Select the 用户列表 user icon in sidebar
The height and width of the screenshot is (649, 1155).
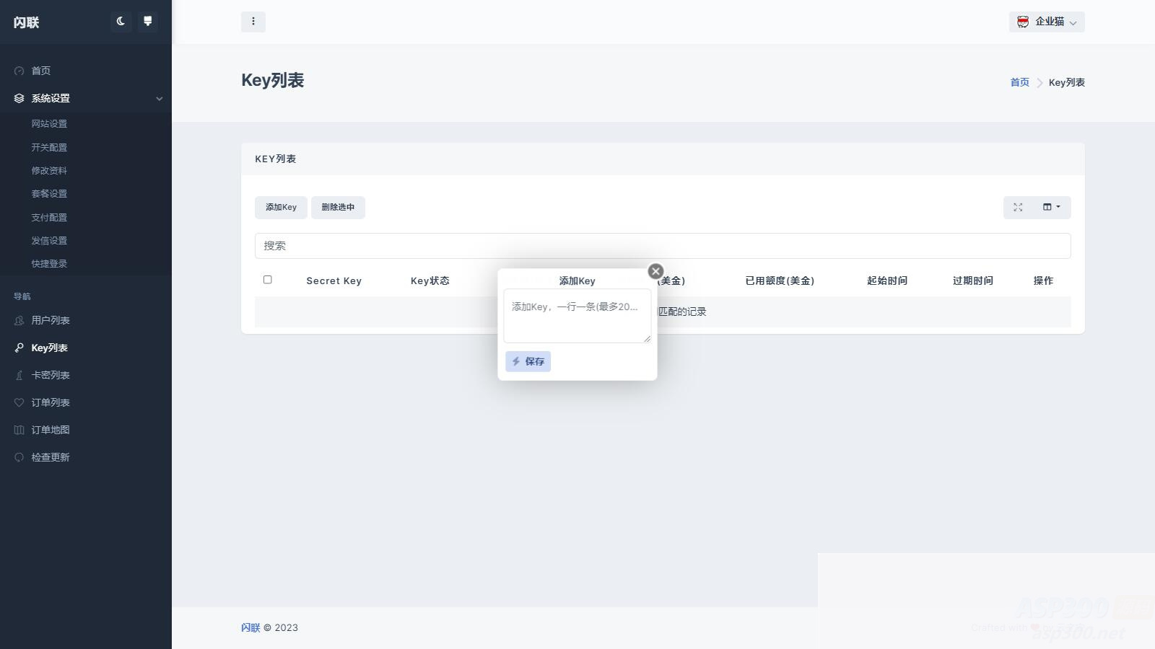coord(19,320)
